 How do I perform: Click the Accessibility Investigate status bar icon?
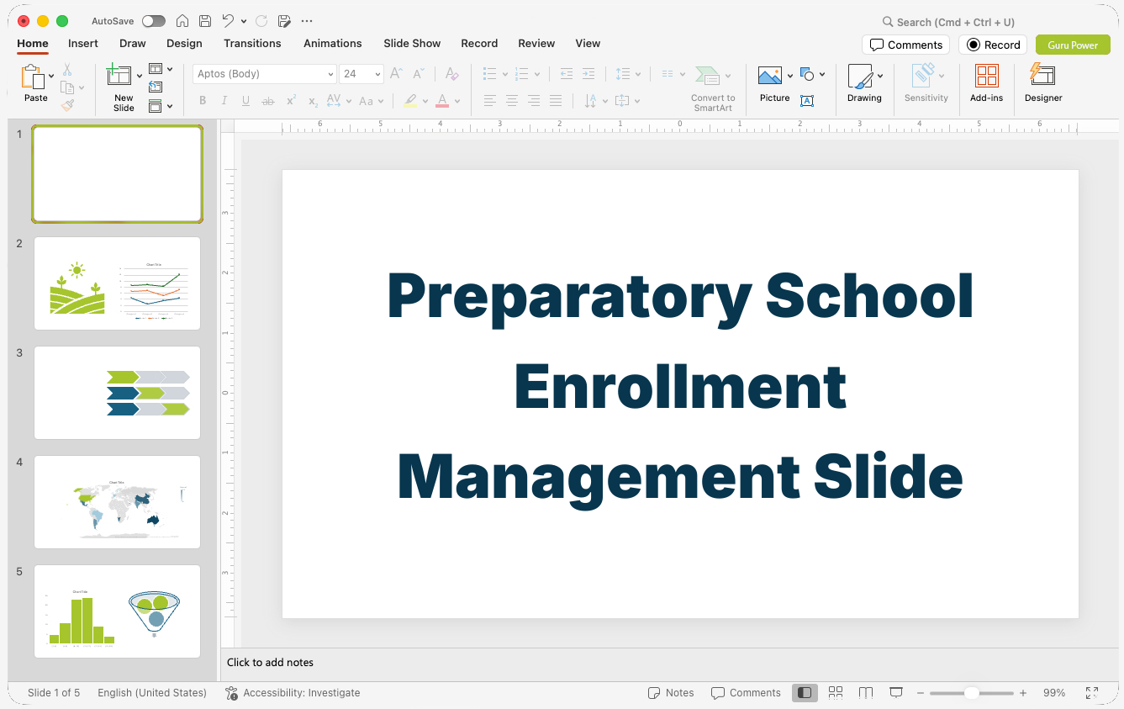coord(232,693)
